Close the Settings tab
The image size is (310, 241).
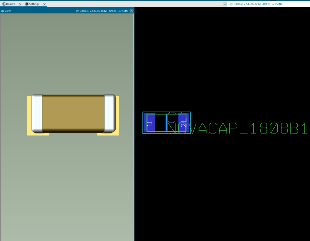click(45, 4)
